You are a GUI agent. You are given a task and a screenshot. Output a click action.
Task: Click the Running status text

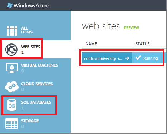(x=151, y=58)
